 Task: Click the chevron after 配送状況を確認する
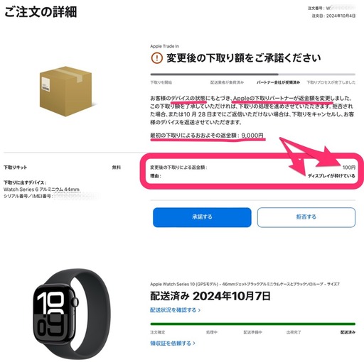coord(199,310)
